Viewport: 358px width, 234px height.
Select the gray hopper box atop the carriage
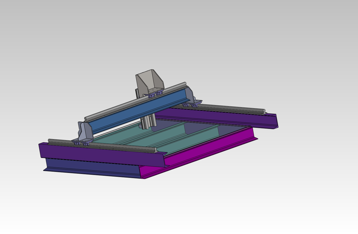(x=150, y=81)
